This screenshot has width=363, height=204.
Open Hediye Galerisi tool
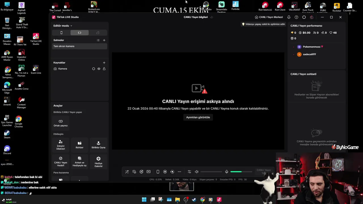tap(98, 161)
